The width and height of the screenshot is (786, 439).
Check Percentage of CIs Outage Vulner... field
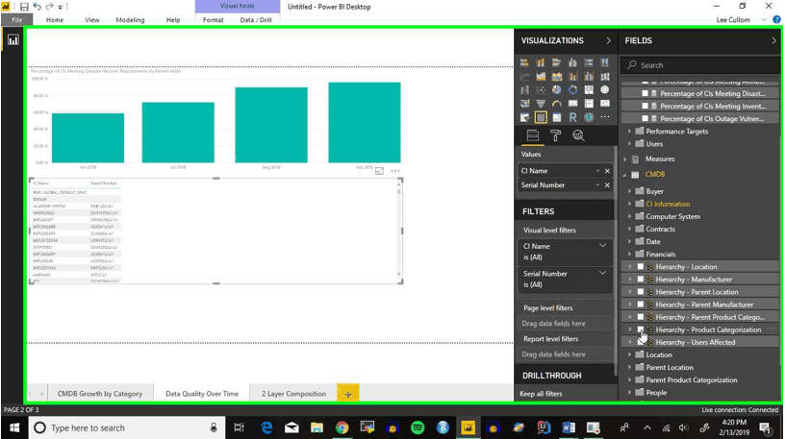point(646,118)
